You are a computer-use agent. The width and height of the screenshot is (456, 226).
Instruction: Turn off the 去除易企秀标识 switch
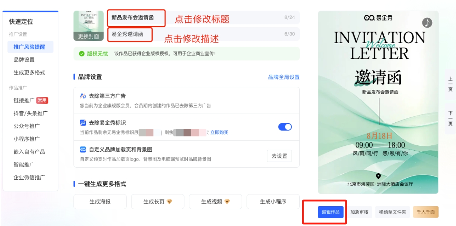point(285,127)
